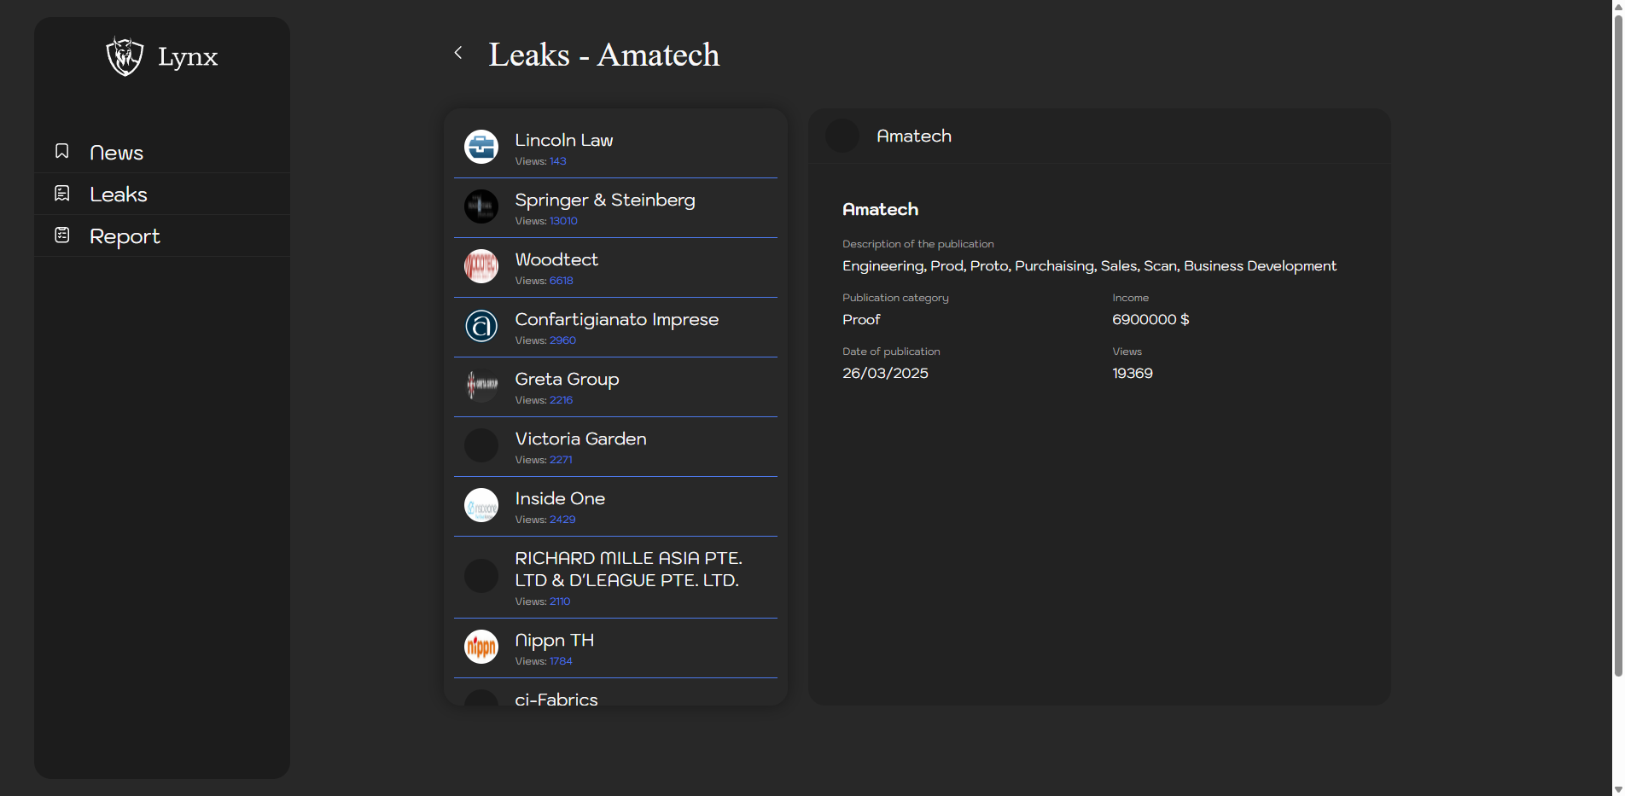Open the Report menu item
Viewport: 1625px width, 796px height.
click(x=125, y=236)
